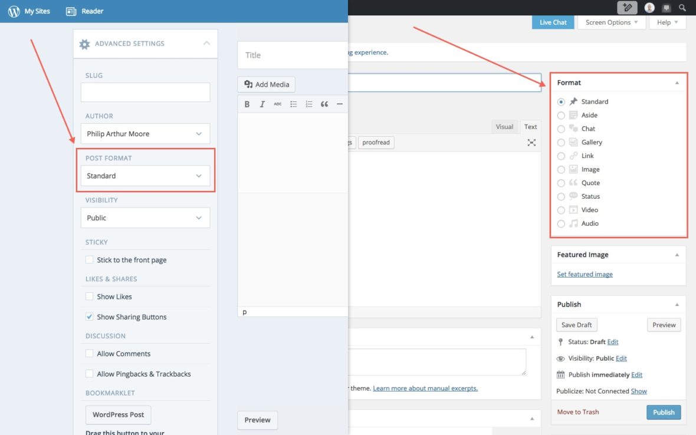
Task: Toggle distraction-free fullscreen editor icon
Action: (531, 143)
